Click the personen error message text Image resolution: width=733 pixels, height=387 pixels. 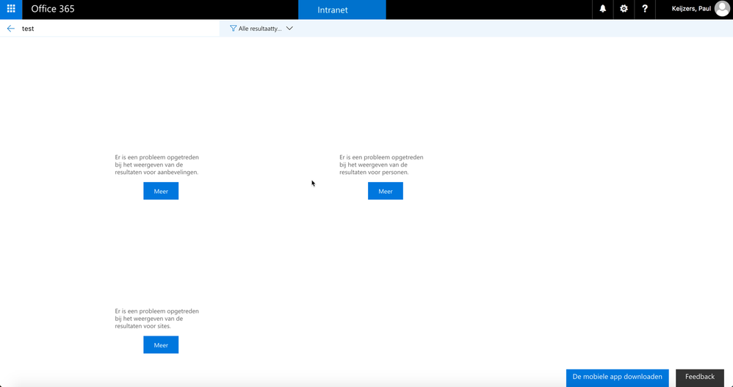coord(381,165)
